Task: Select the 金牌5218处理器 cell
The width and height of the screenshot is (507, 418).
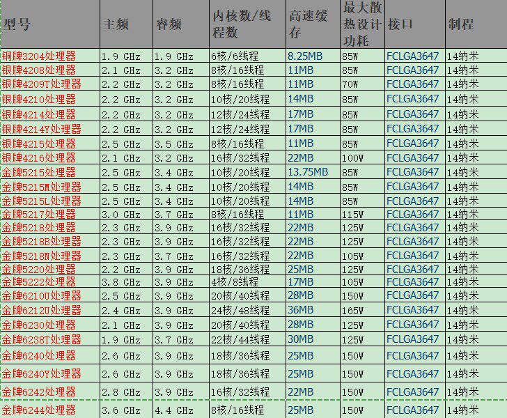Action: tap(50, 227)
